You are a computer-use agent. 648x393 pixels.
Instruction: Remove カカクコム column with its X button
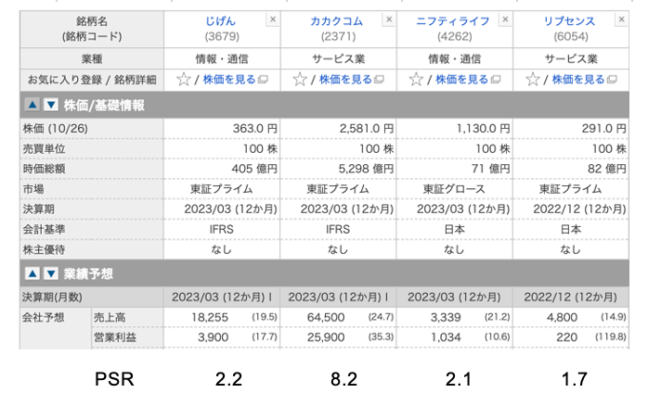[x=389, y=19]
